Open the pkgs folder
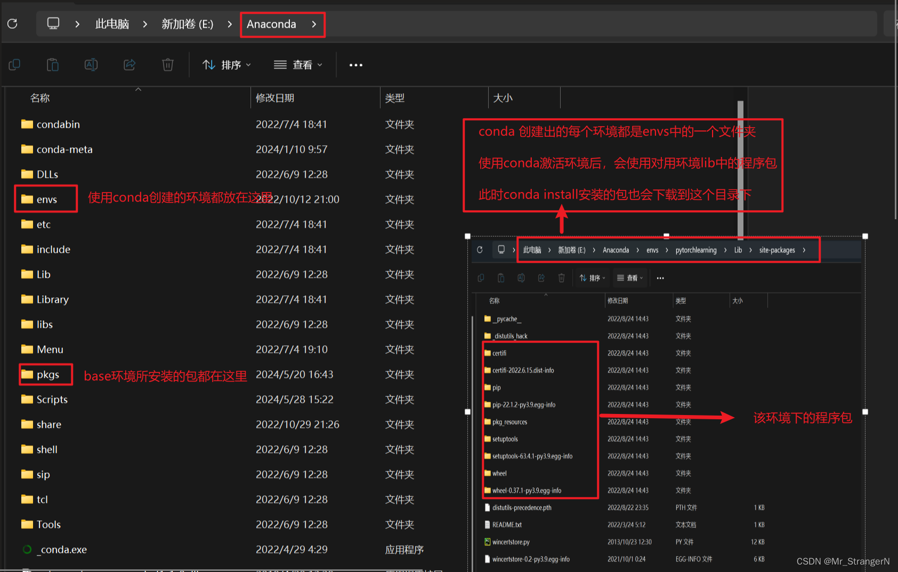 point(47,374)
